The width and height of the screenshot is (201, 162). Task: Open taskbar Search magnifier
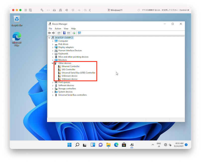(77, 145)
